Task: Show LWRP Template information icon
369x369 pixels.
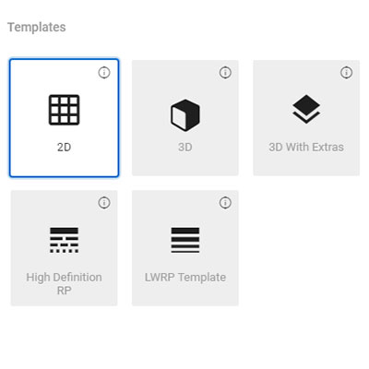Action: pyautogui.click(x=225, y=203)
